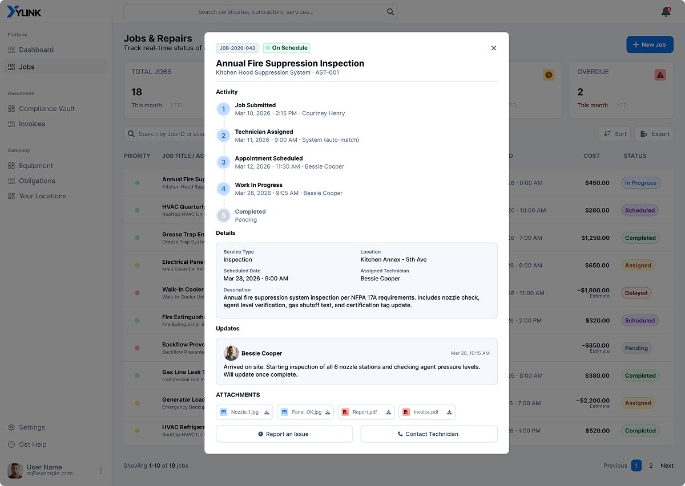Open Dashboard in the sidebar
This screenshot has height=486, width=685.
(56, 50)
